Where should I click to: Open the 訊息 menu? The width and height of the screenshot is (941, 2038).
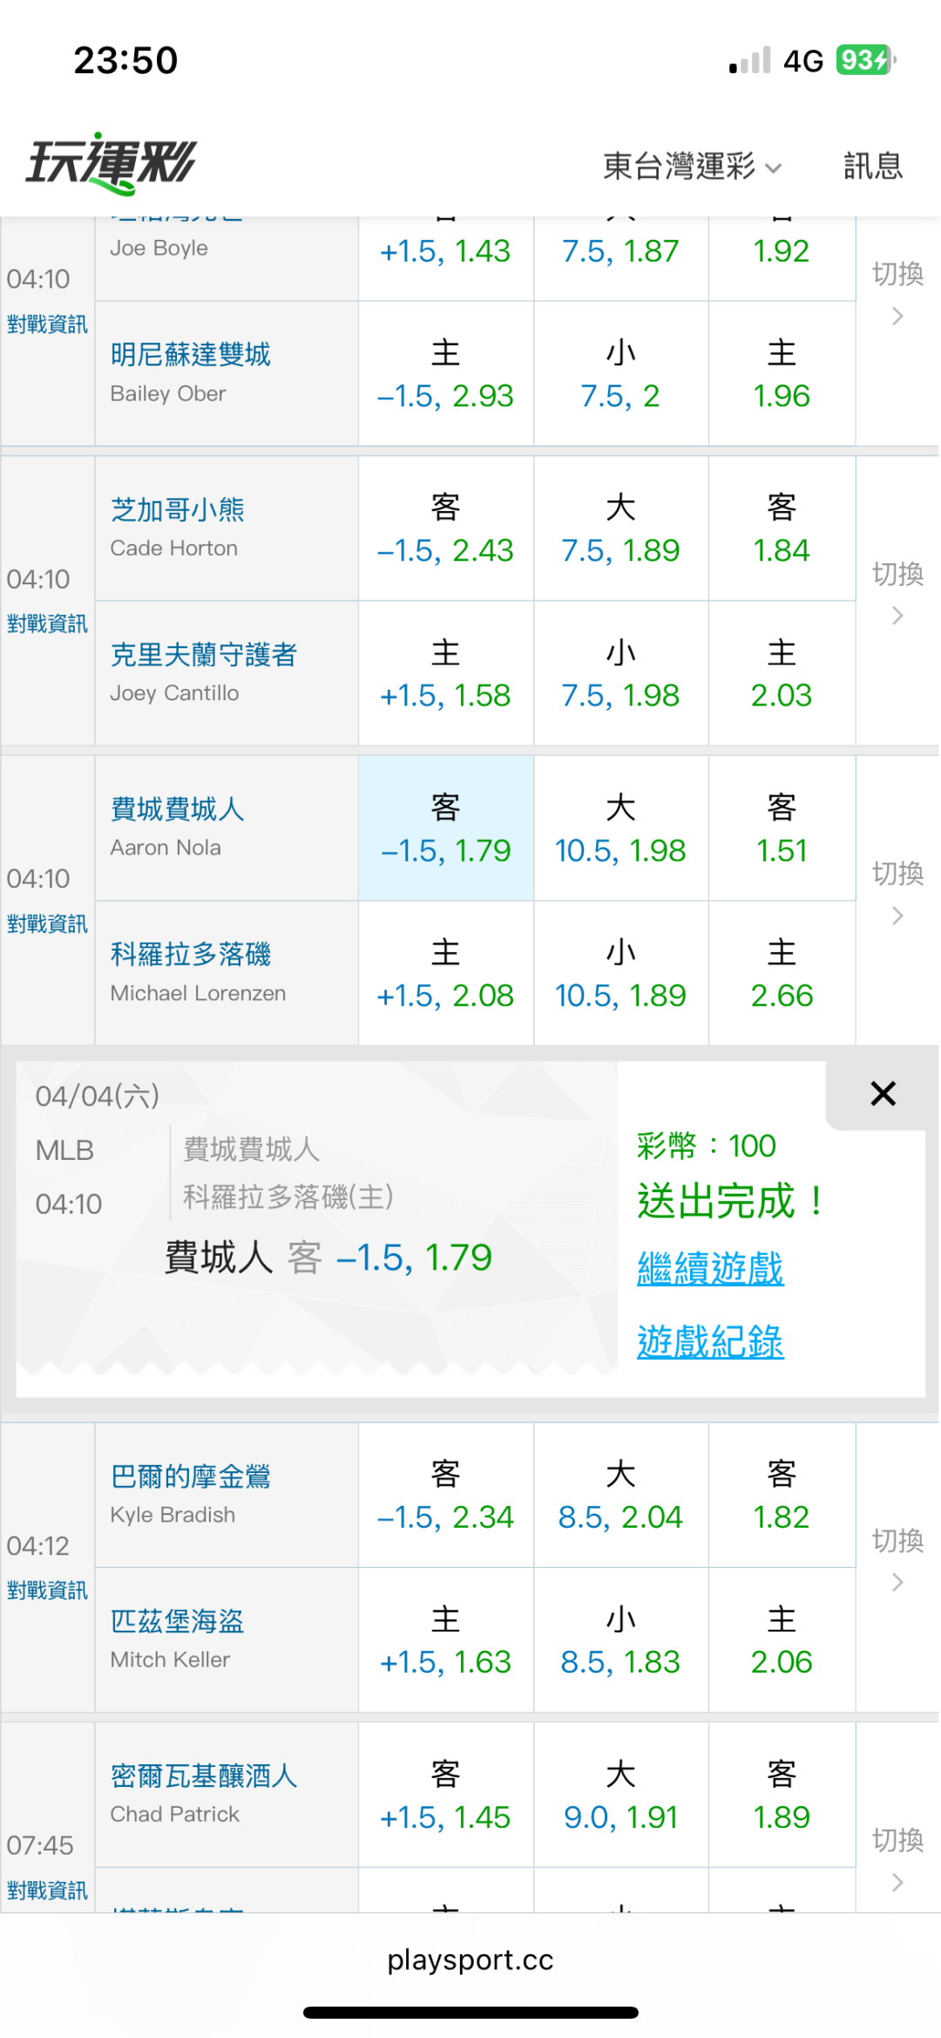(x=872, y=166)
